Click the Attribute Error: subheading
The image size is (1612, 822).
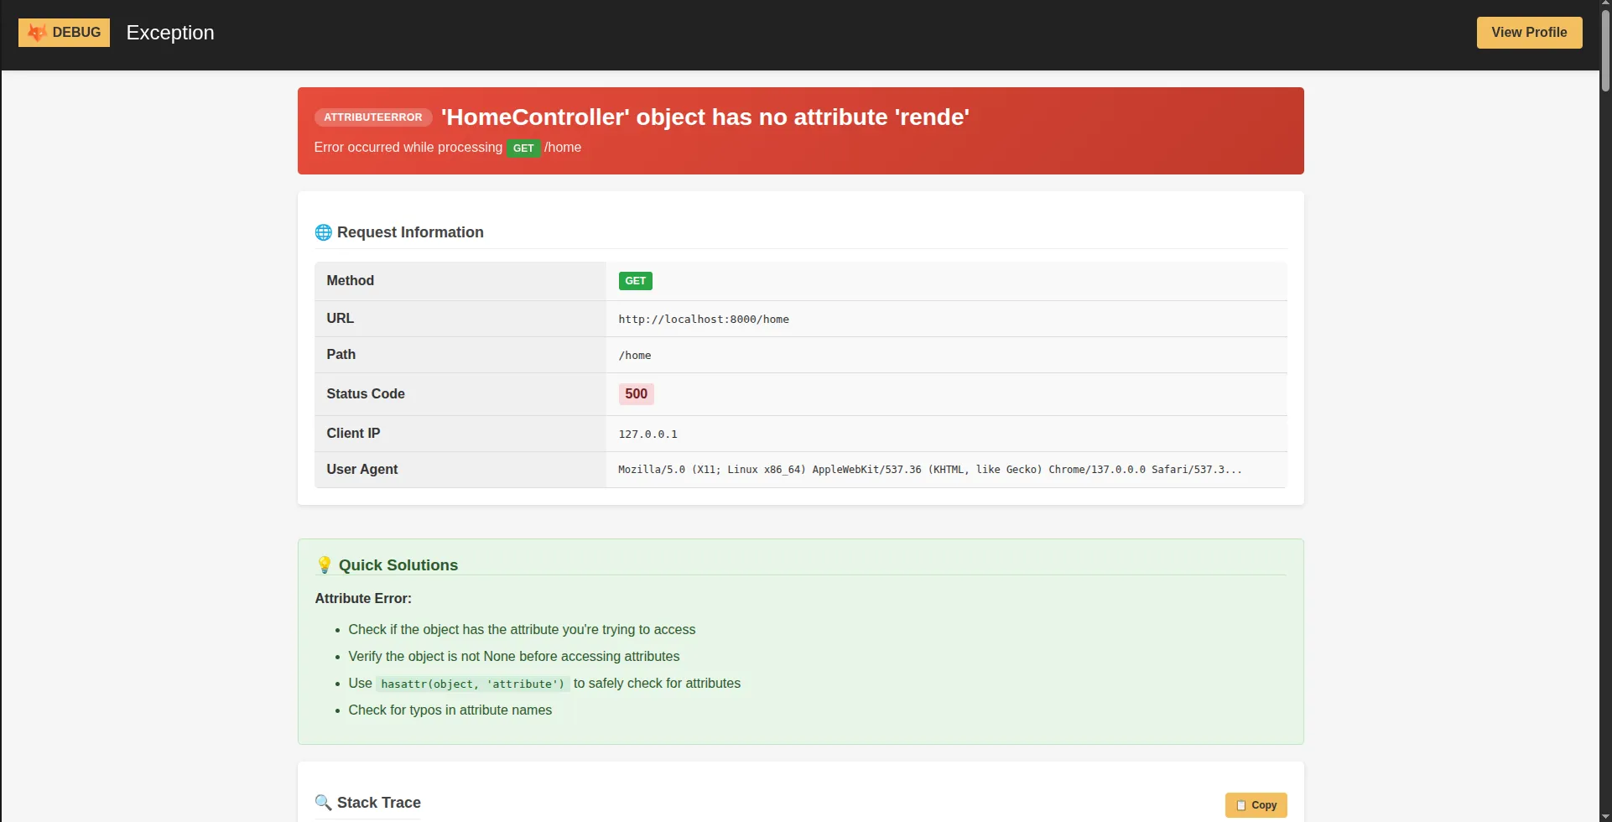point(363,599)
